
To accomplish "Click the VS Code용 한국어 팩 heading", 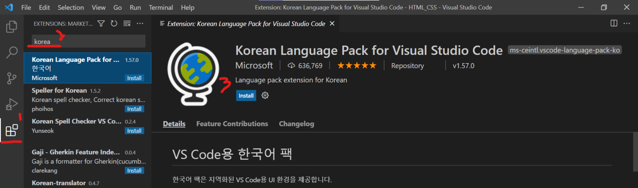I will [x=232, y=154].
